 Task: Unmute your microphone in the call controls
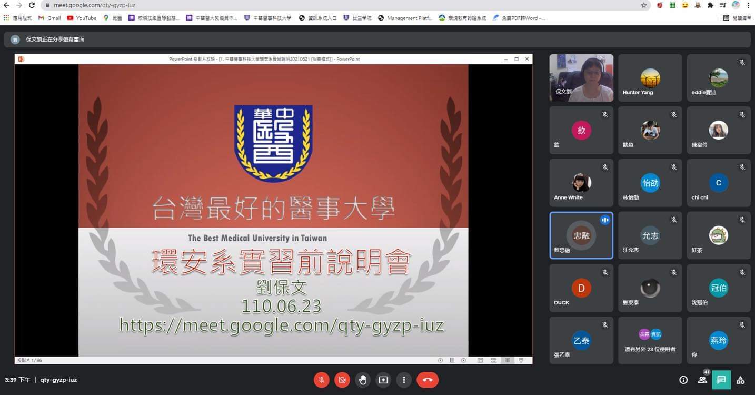point(321,380)
